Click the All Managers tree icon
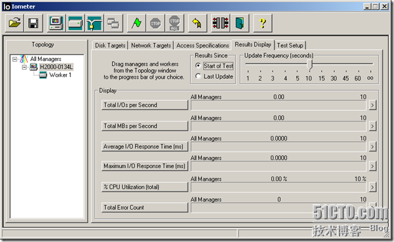The height and width of the screenshot is (242, 394). (x=24, y=59)
